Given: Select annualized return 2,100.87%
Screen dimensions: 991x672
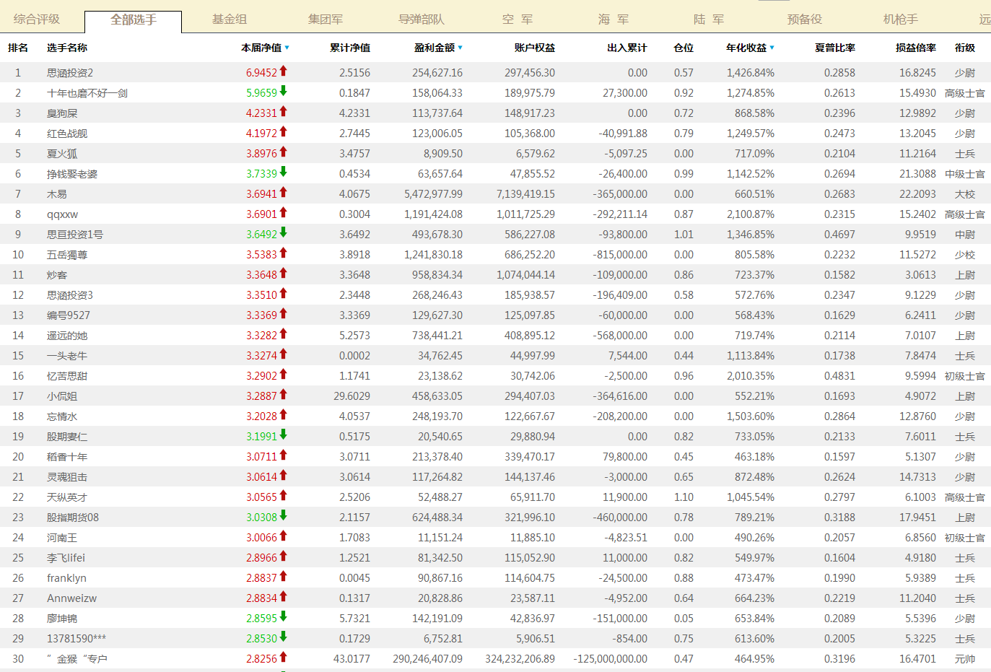Looking at the screenshot, I should point(751,214).
